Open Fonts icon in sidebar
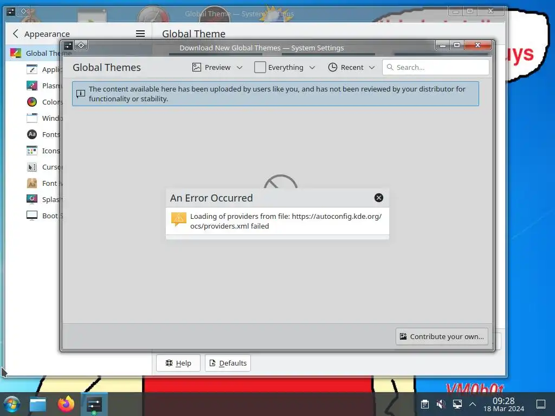The image size is (555, 416). [x=32, y=134]
